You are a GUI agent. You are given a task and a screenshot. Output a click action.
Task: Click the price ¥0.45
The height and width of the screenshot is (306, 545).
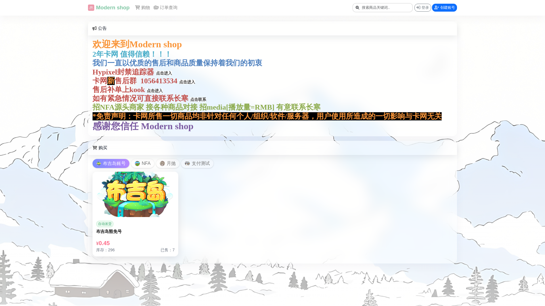(x=103, y=243)
